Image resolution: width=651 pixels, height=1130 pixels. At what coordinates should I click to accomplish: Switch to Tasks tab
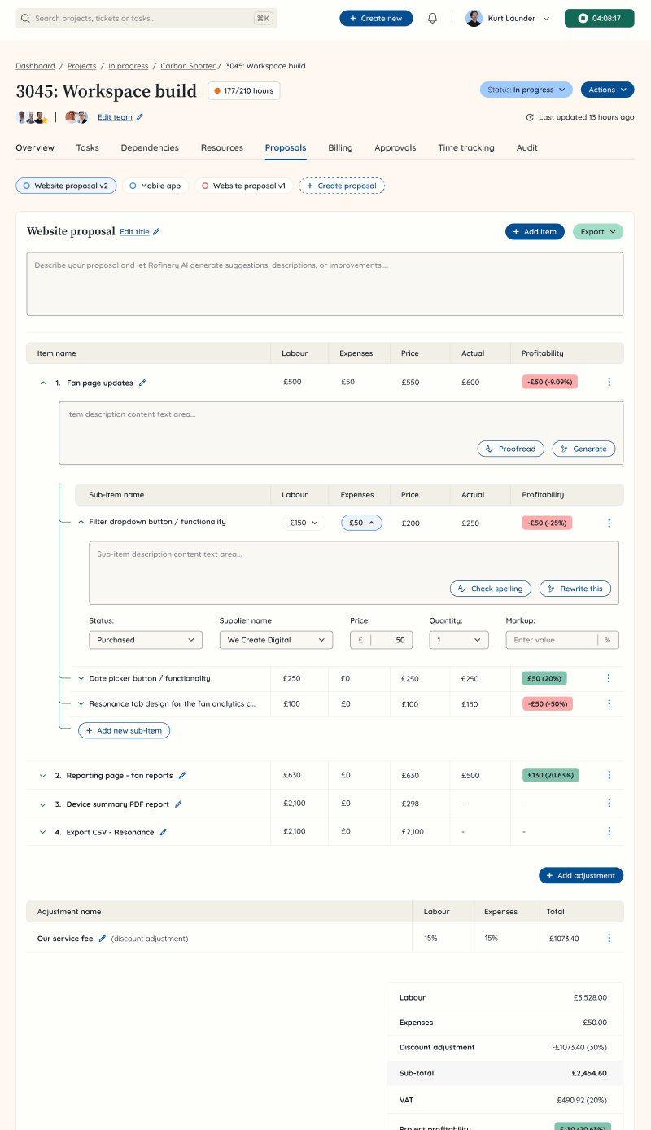click(88, 147)
